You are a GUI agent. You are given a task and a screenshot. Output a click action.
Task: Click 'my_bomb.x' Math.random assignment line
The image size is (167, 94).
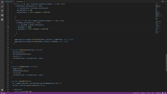(x=33, y=29)
